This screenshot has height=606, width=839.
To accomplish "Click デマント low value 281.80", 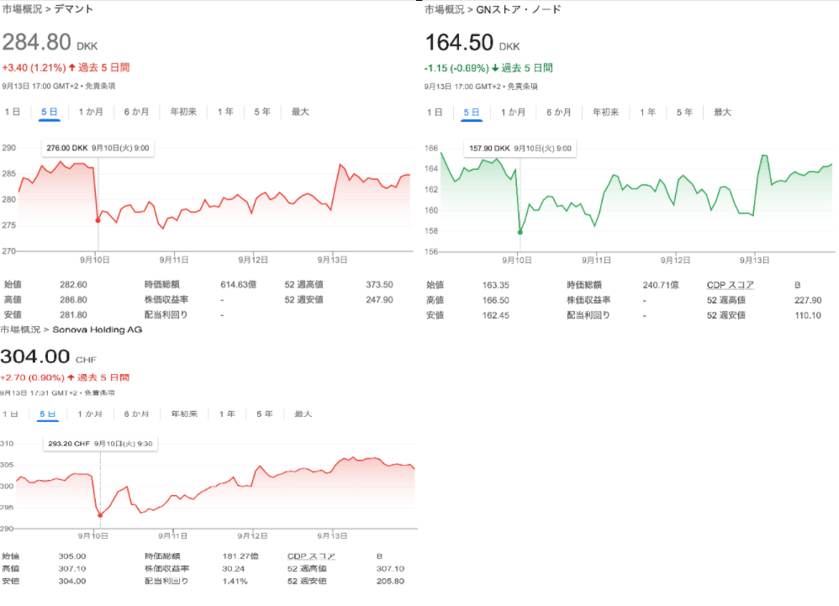I will (x=73, y=315).
